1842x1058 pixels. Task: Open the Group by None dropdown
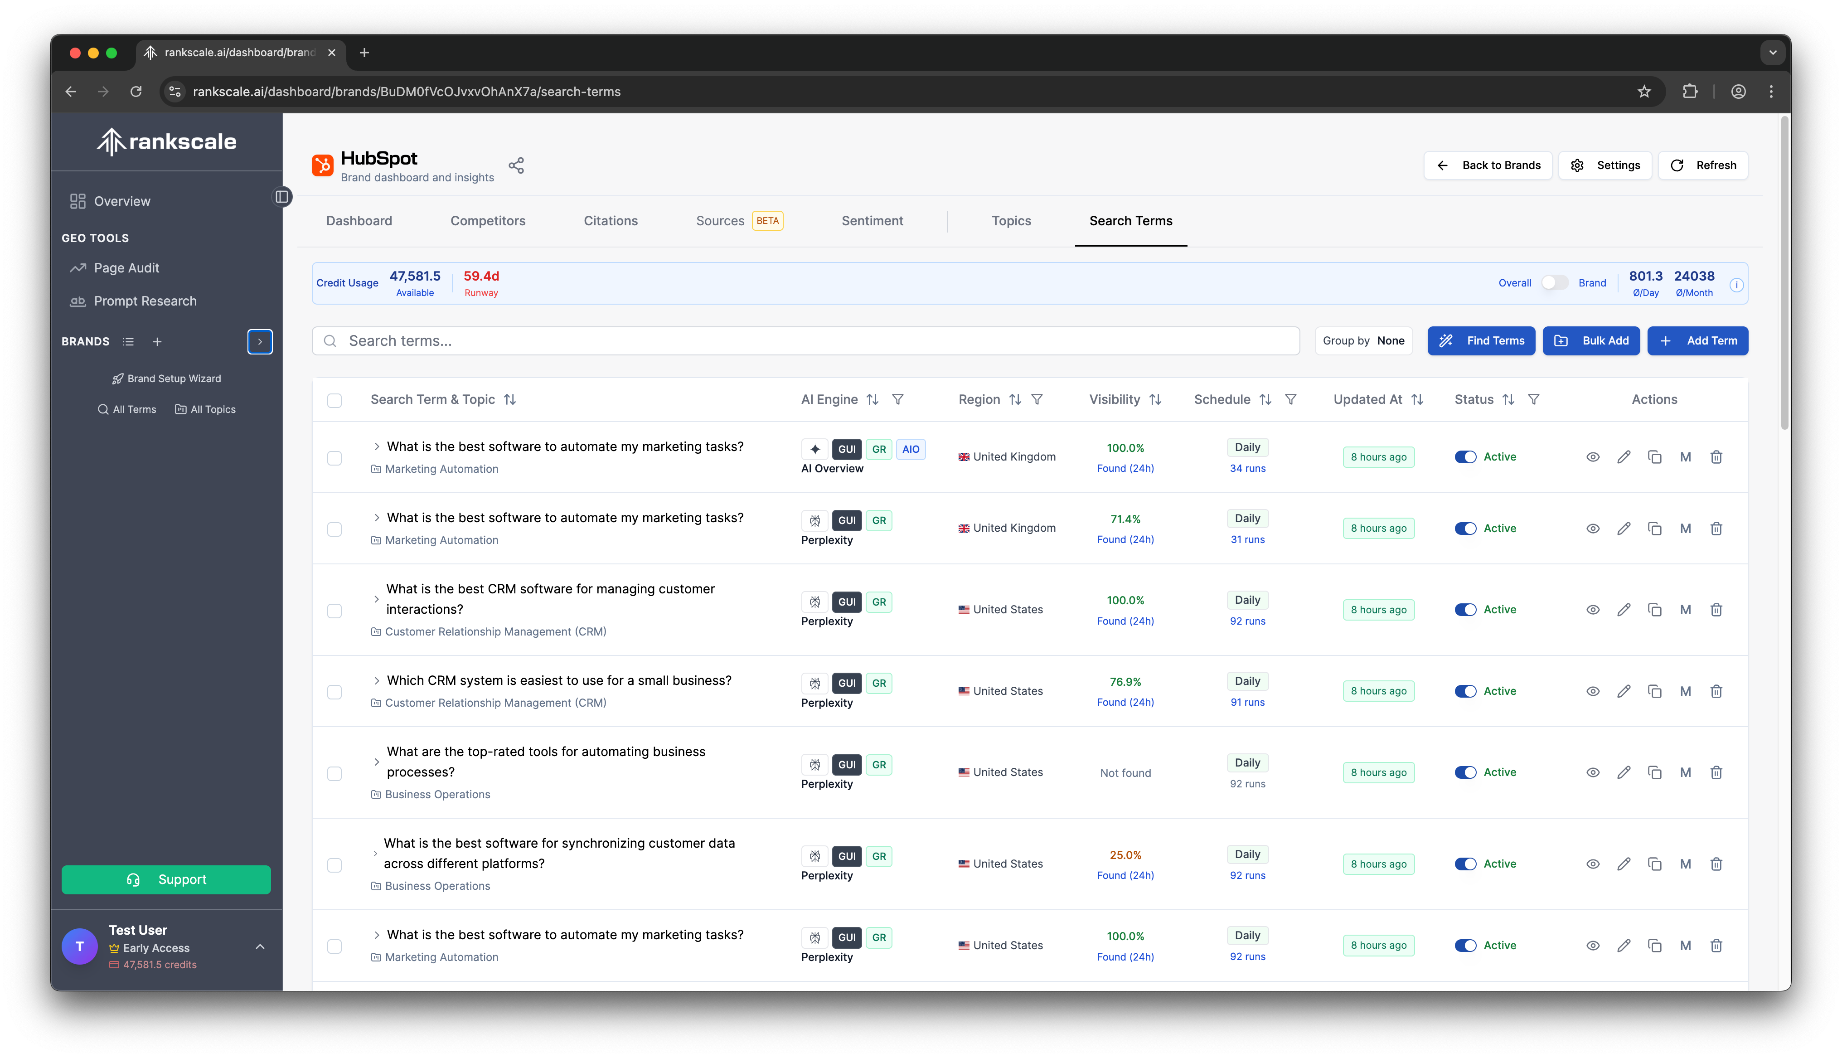1363,341
